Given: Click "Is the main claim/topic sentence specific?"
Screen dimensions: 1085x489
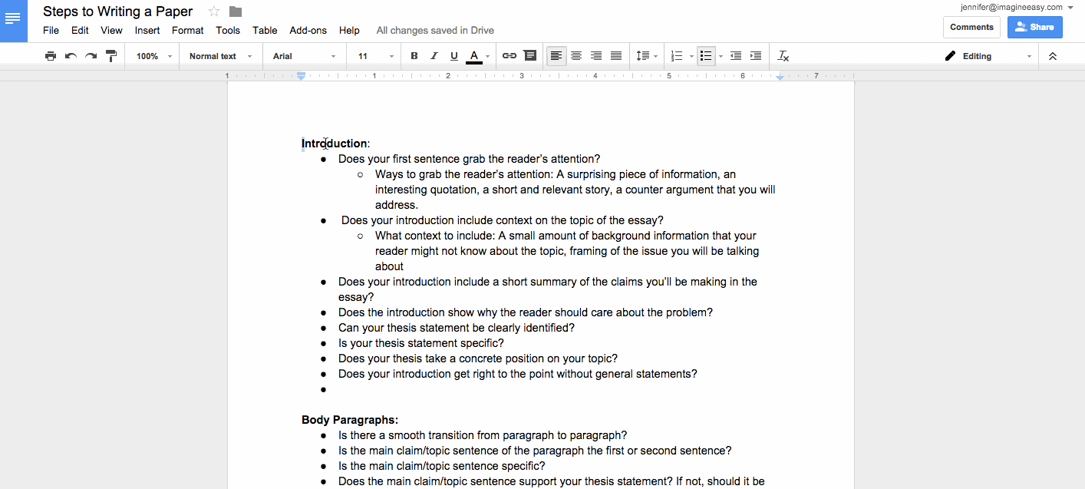Looking at the screenshot, I should pyautogui.click(x=442, y=466).
